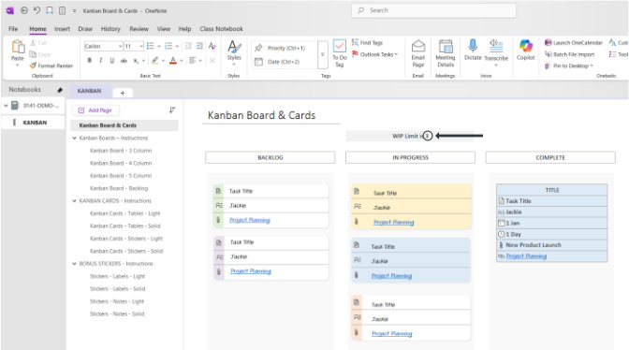Open the History tab

[110, 29]
